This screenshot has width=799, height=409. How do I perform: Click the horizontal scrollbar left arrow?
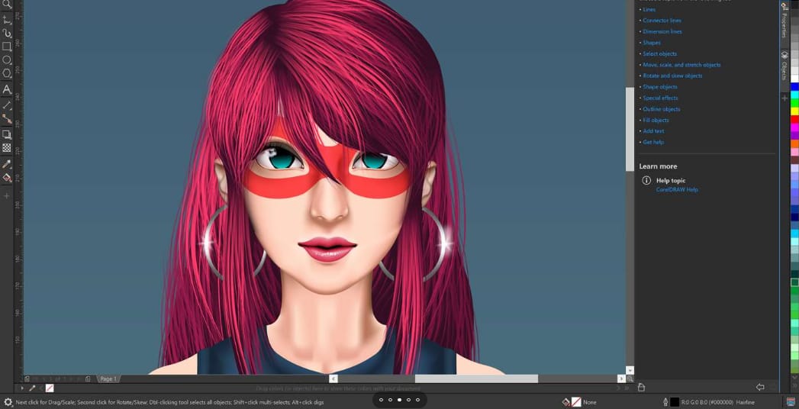click(x=333, y=378)
